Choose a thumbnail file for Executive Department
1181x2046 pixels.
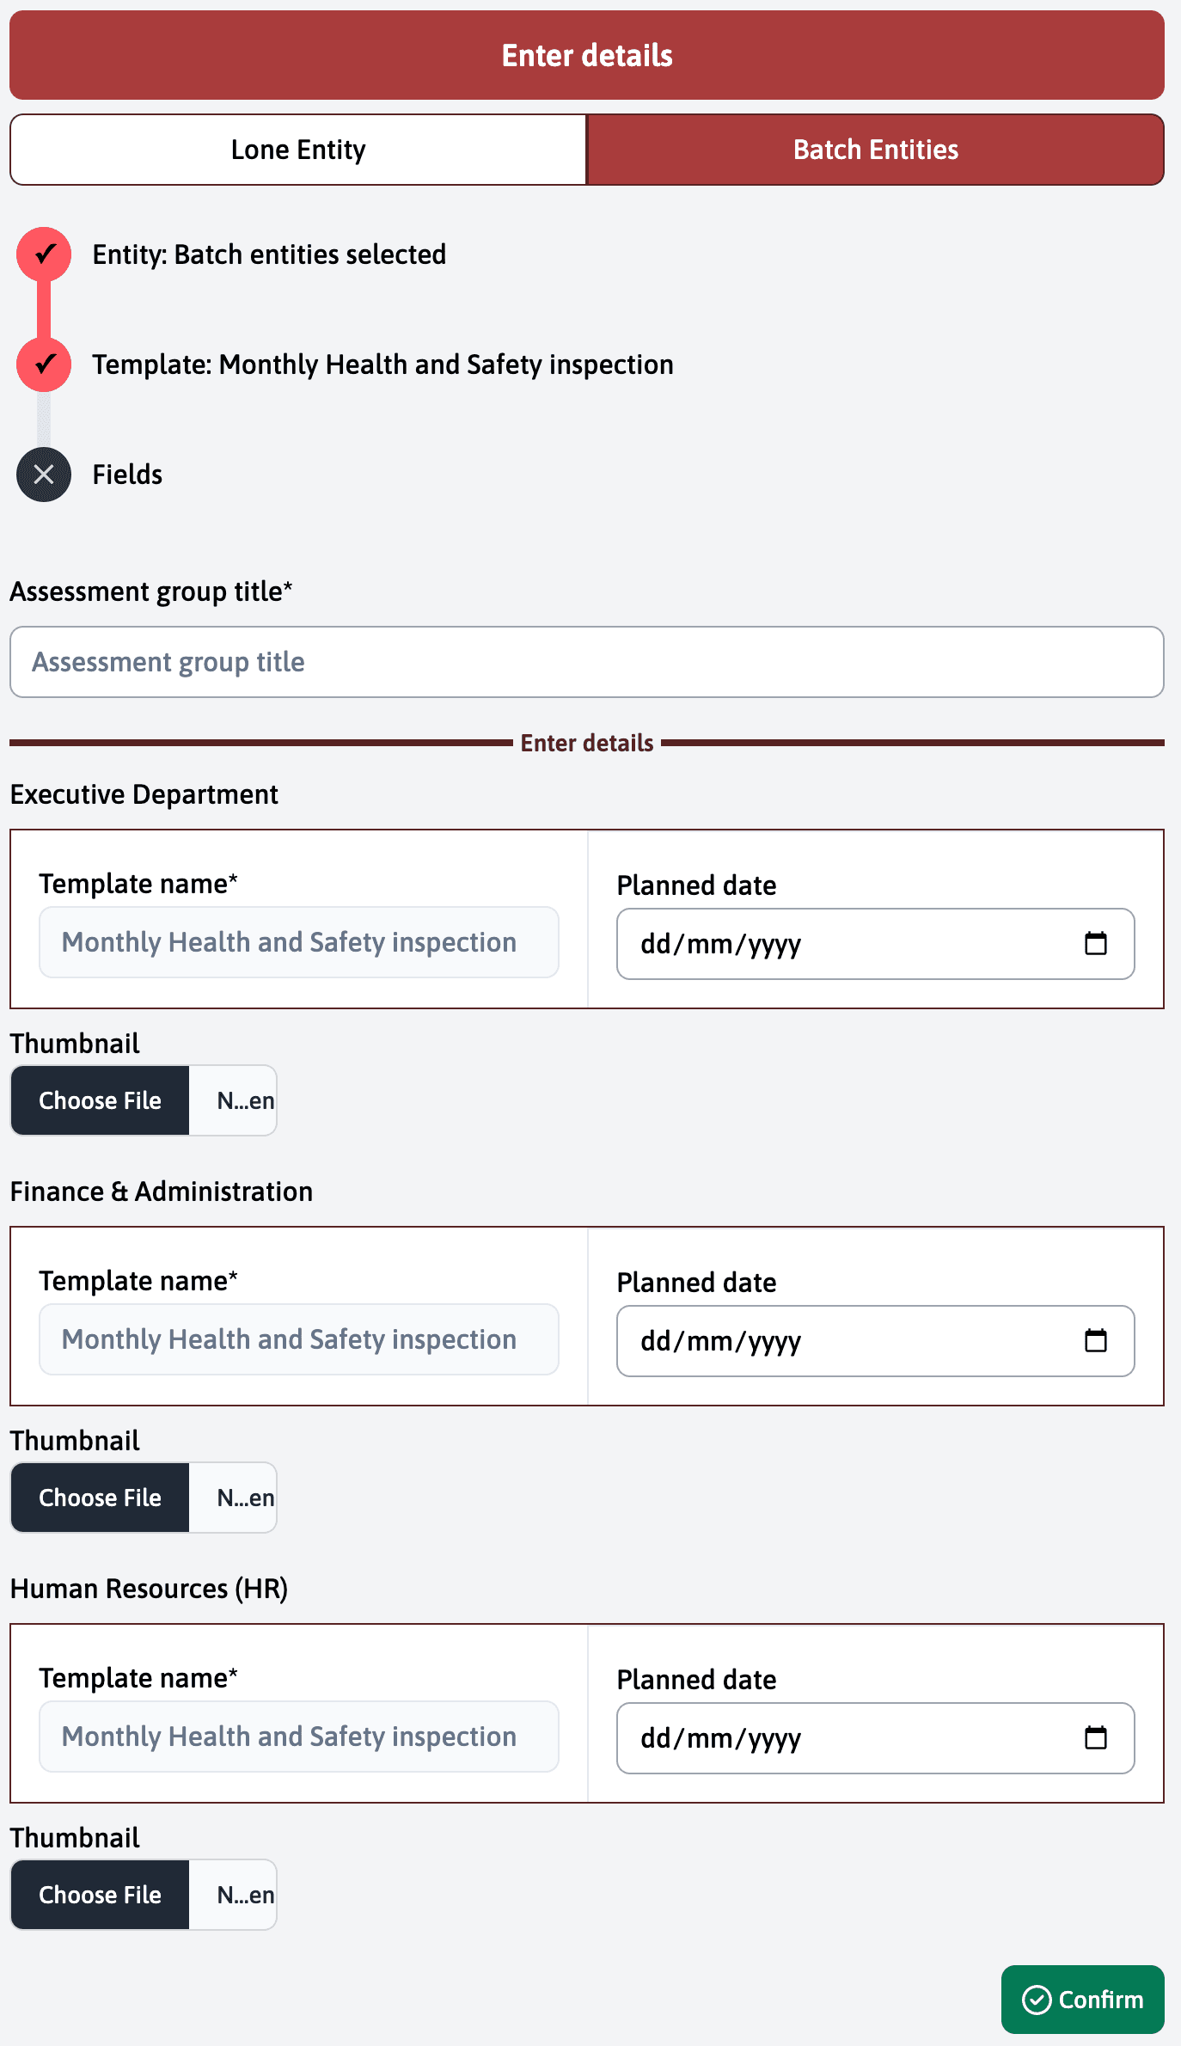pos(101,1100)
